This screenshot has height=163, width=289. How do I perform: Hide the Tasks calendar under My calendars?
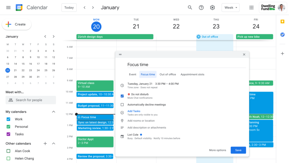8,134
